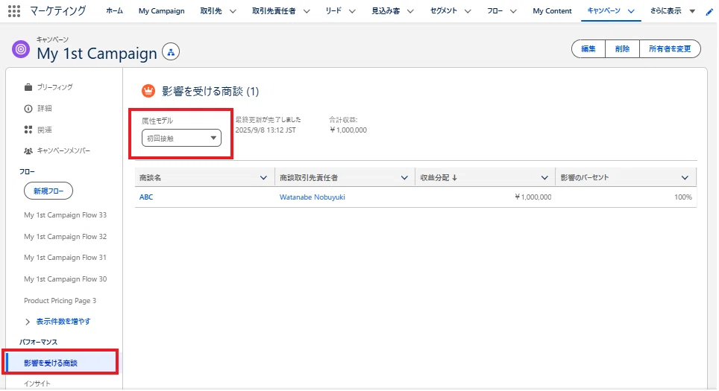The width and height of the screenshot is (719, 391).
Task: Open the セグメント tab dropdown chevron
Action: tap(468, 11)
